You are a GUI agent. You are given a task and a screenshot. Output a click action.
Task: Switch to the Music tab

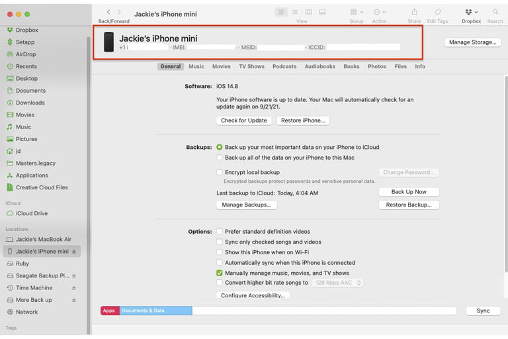(x=196, y=67)
